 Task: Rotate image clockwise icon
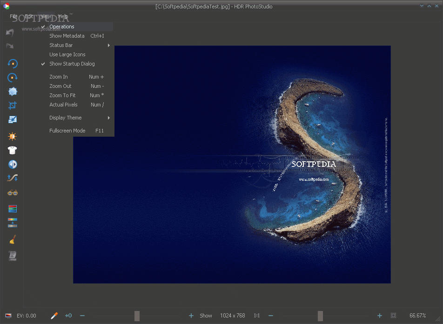(x=13, y=77)
